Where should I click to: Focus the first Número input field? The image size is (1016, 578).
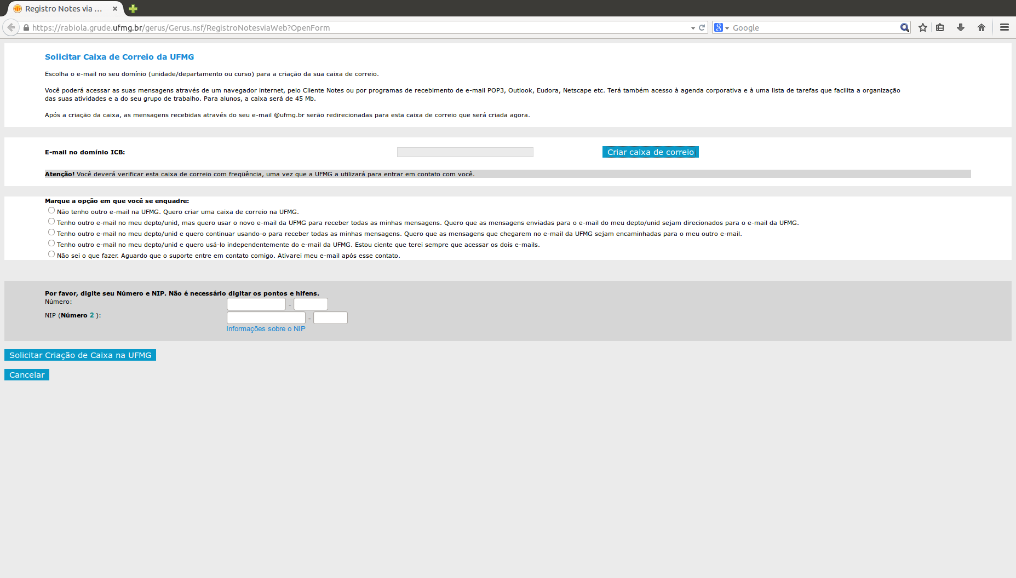(256, 304)
